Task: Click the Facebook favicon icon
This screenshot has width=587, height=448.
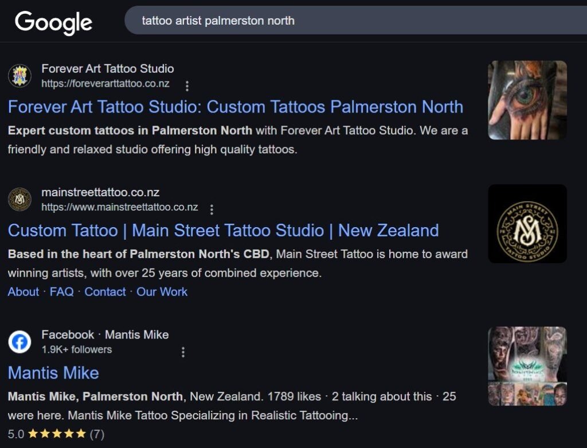Action: coord(19,342)
